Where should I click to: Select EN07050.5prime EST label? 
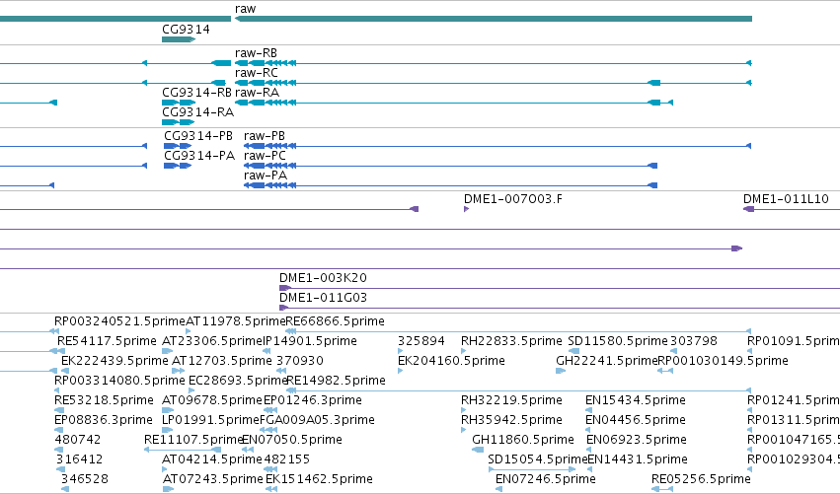point(292,440)
